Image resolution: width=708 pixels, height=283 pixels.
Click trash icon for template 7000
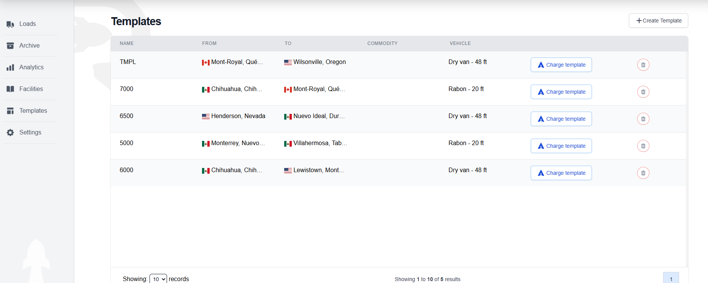(643, 92)
